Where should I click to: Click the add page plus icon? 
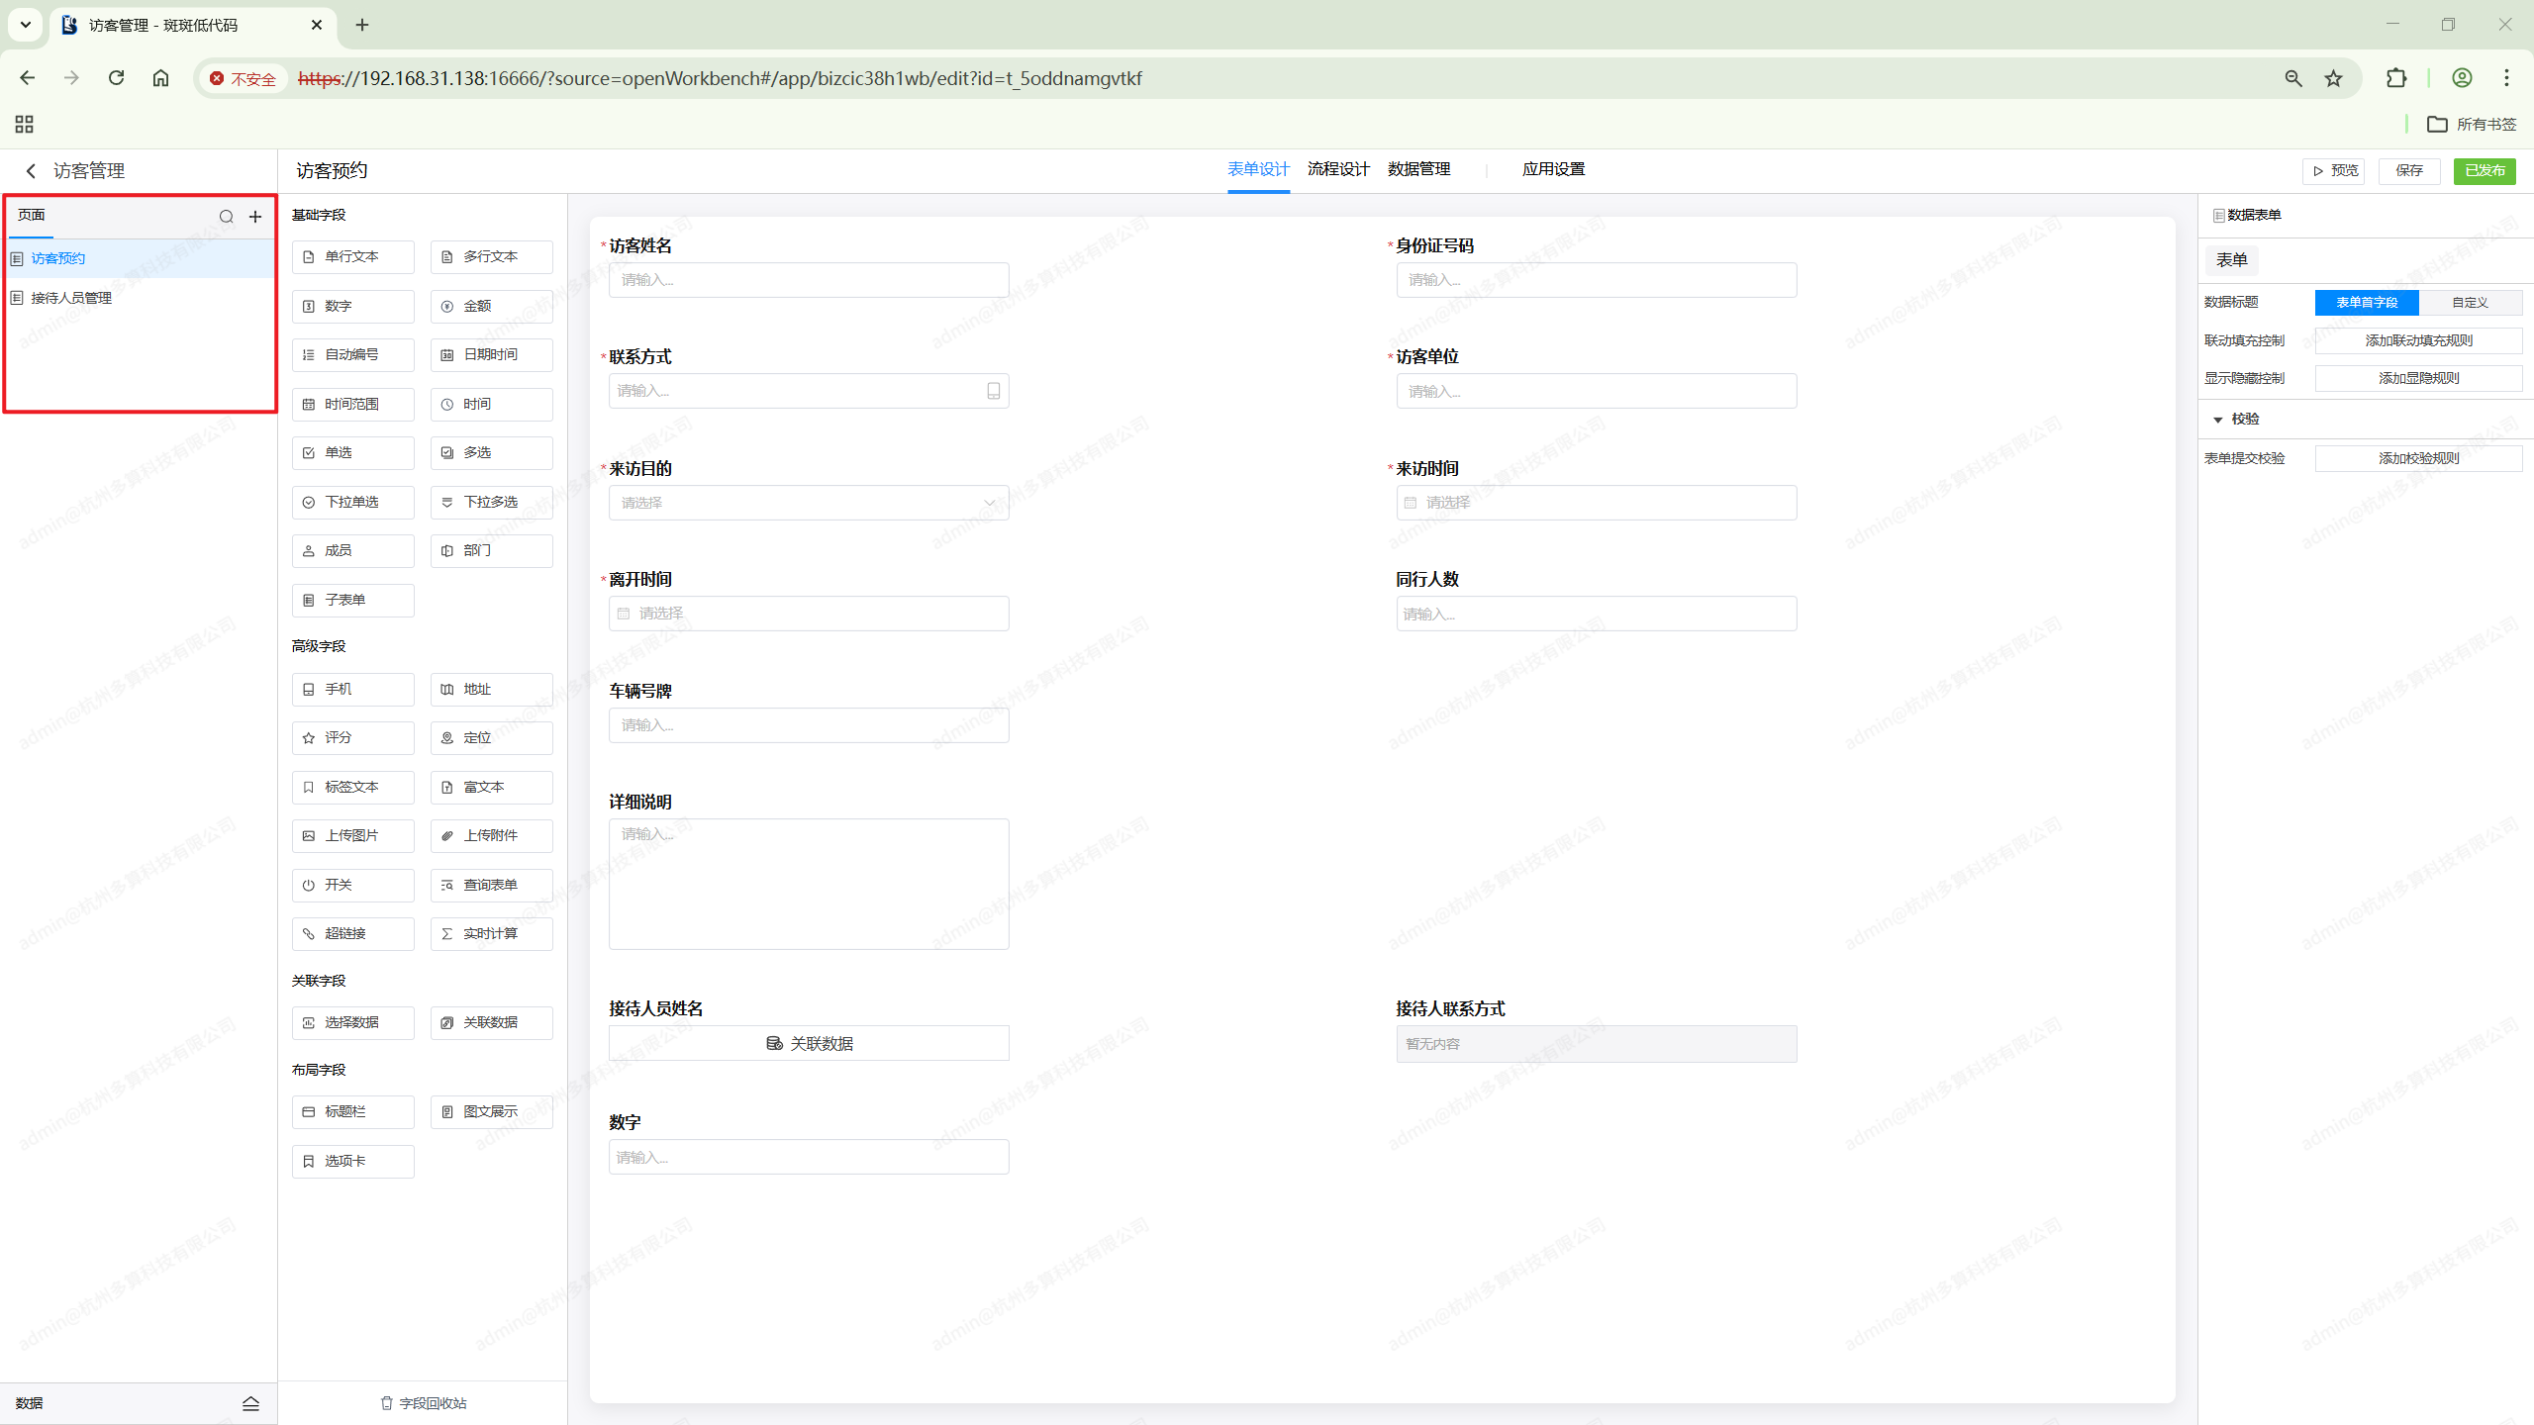click(x=255, y=217)
